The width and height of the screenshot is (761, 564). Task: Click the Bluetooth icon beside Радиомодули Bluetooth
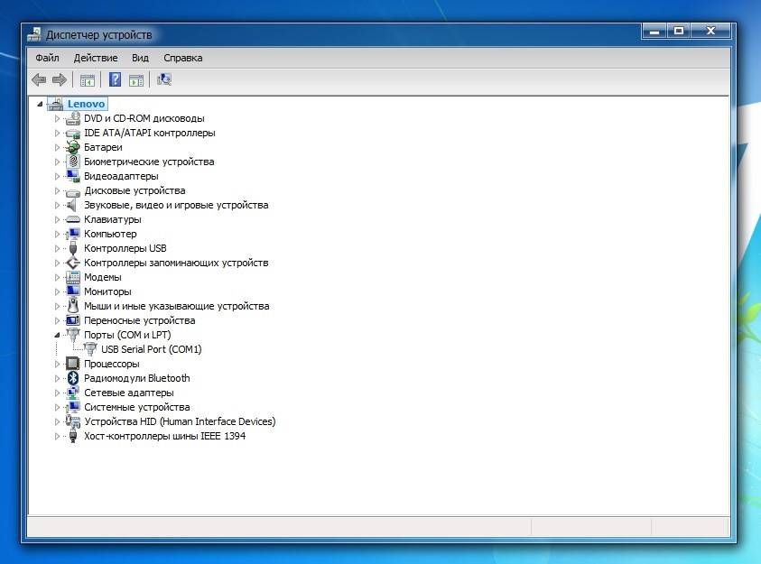point(73,378)
